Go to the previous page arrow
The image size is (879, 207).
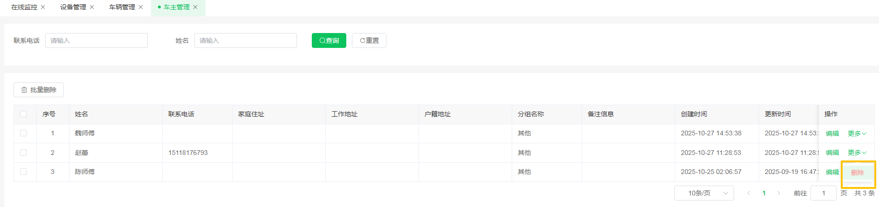tap(749, 193)
